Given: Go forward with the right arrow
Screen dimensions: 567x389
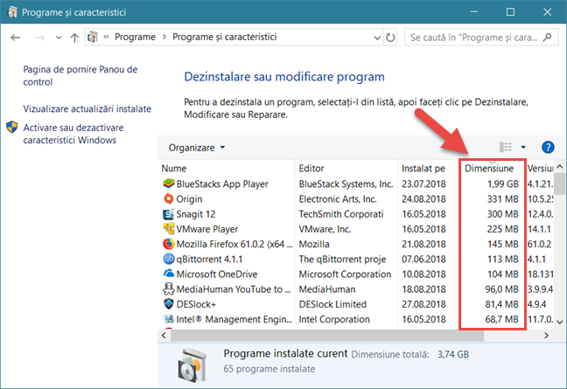Looking at the screenshot, I should 39,38.
